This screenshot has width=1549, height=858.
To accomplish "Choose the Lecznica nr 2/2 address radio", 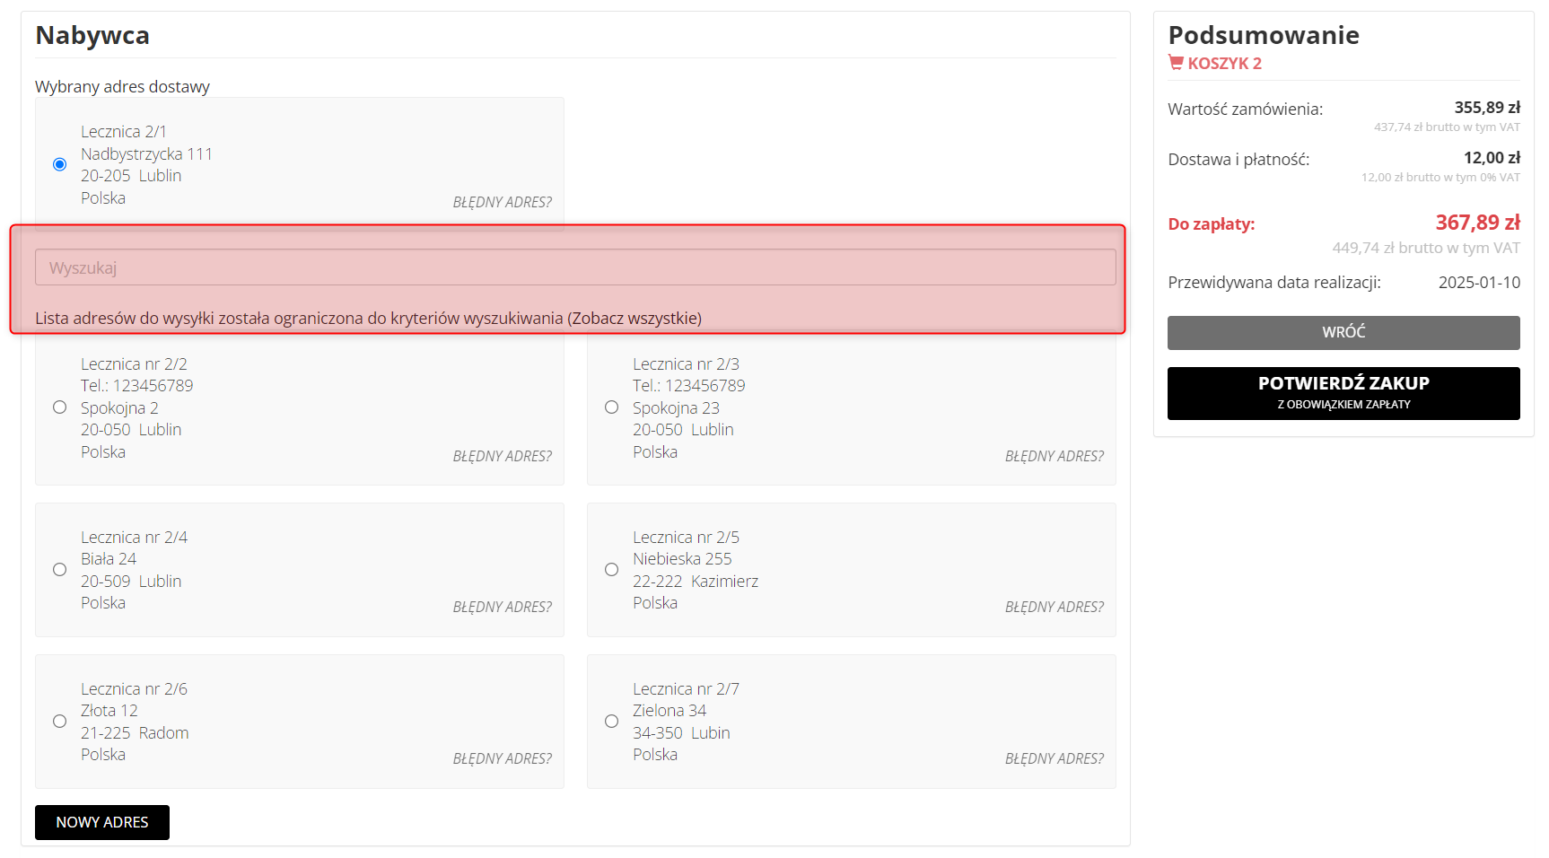I will (59, 407).
